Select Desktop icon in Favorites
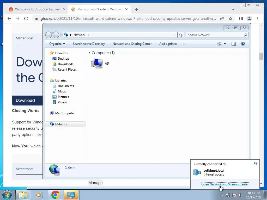Screen dimensions: 267x200 pos(61,59)
